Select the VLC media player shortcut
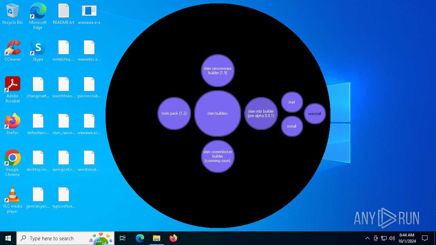The width and height of the screenshot is (436, 245). 13,200
